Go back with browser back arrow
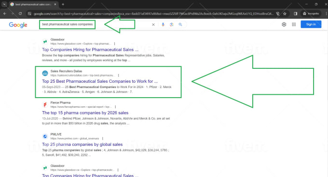328x177 pixels. (5, 13)
